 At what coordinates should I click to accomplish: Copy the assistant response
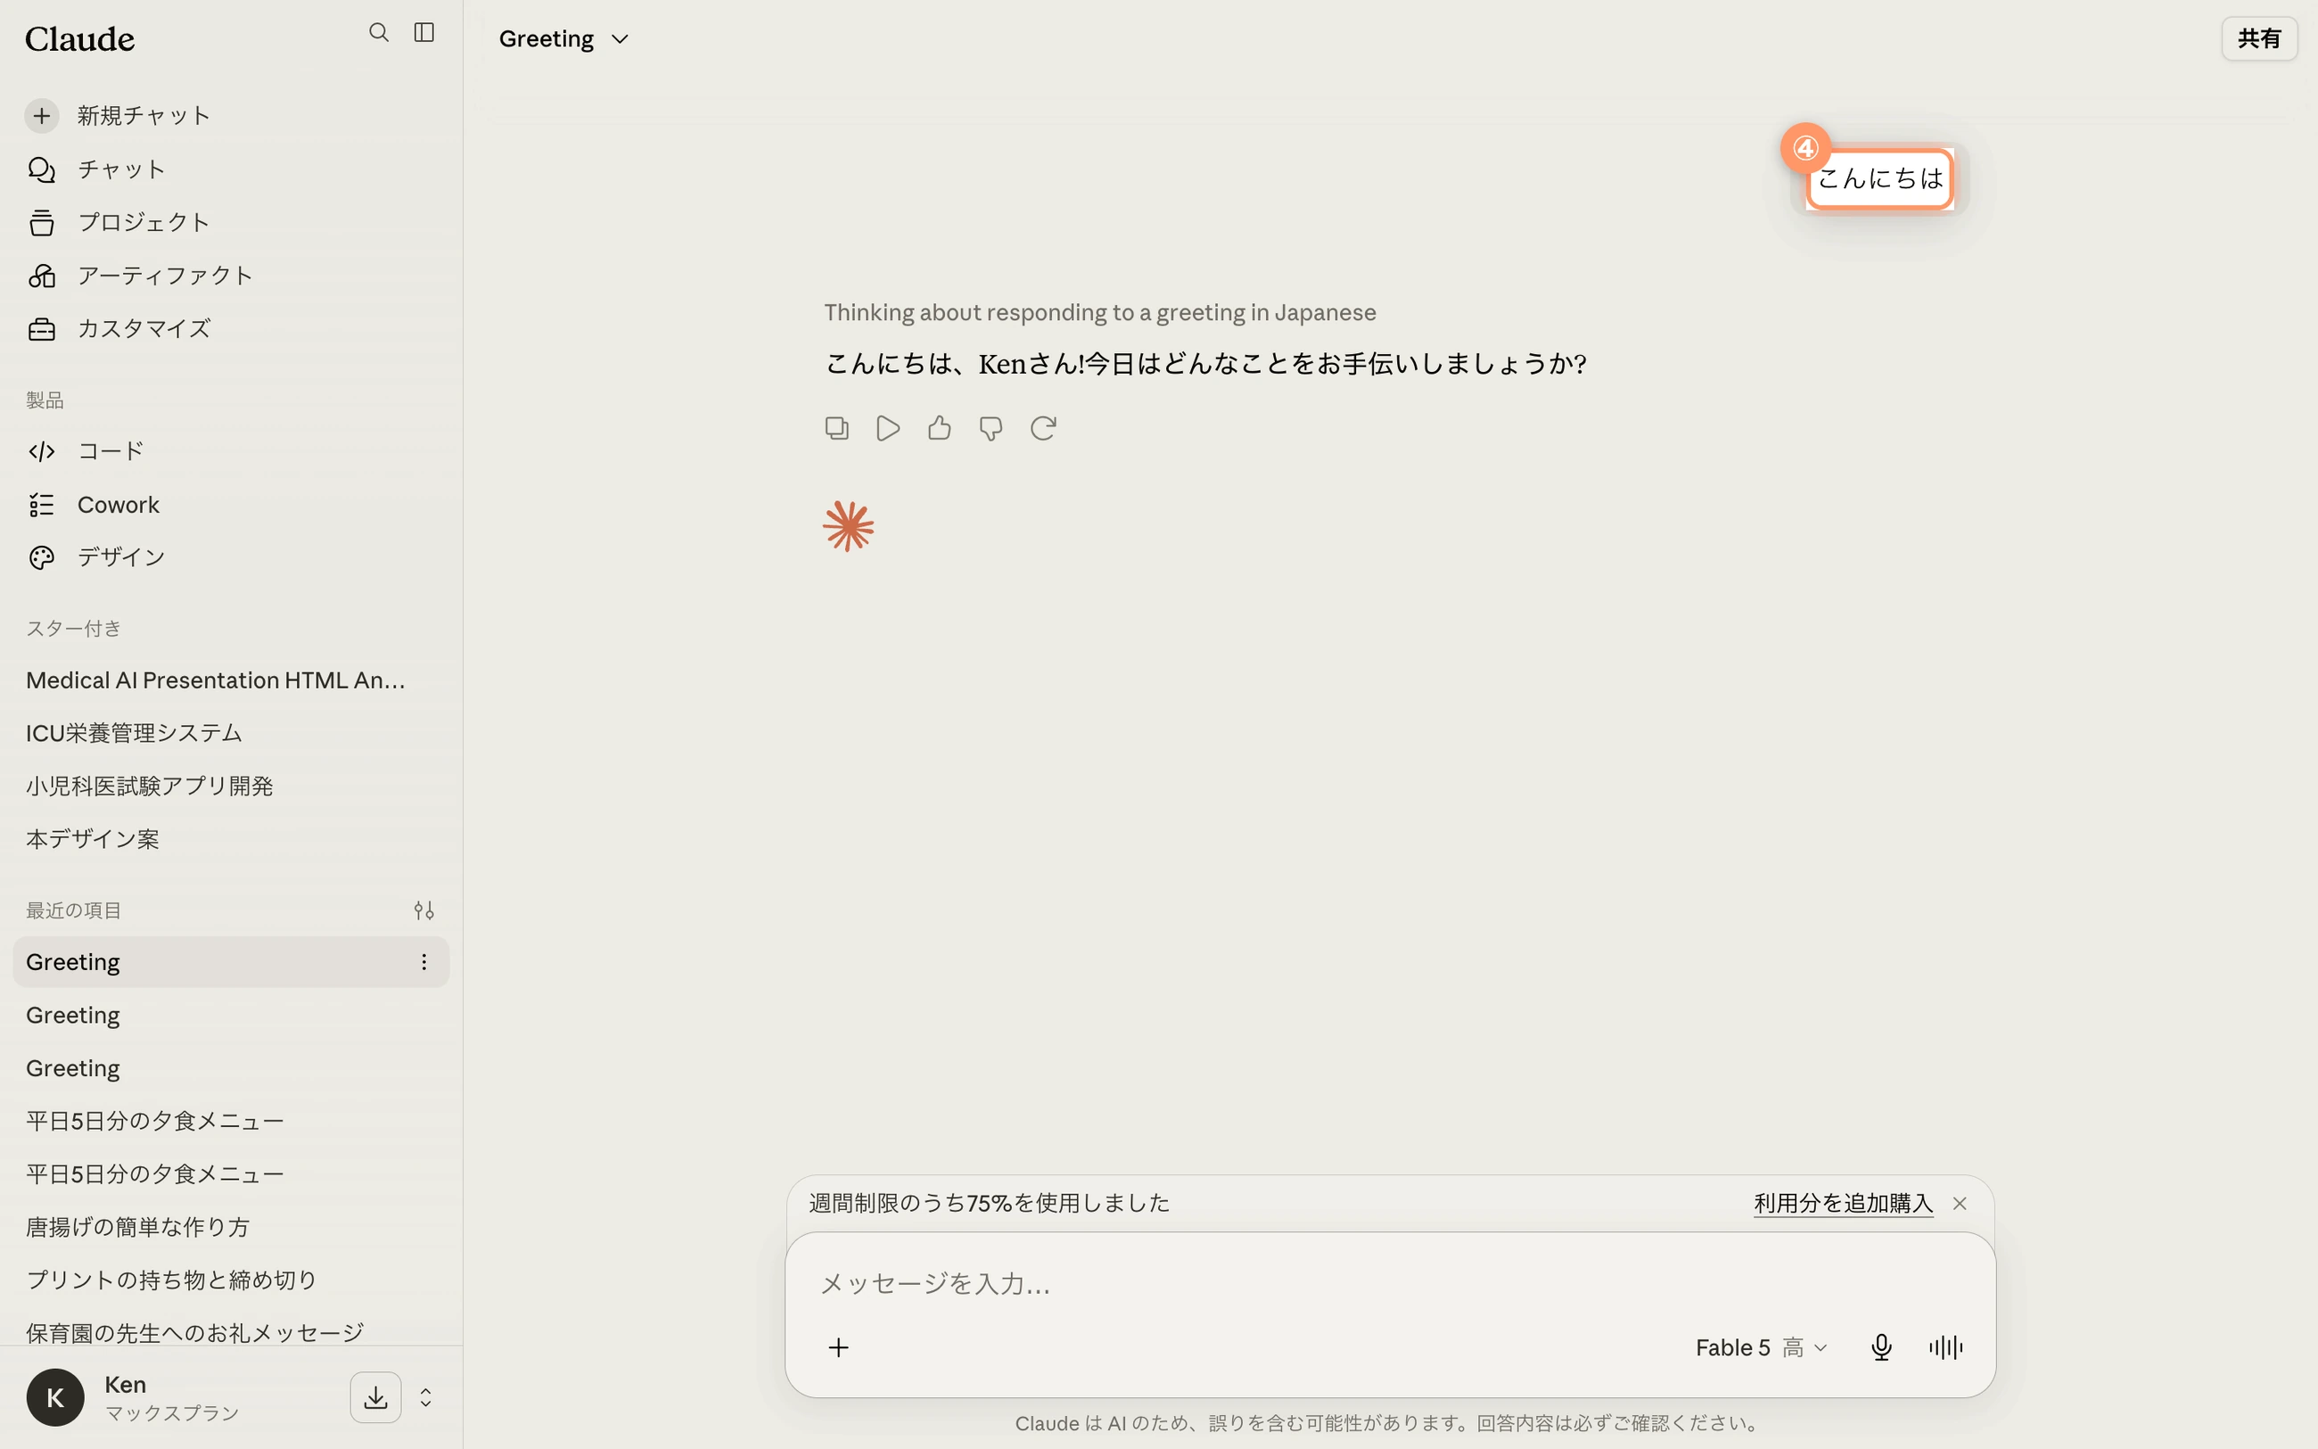click(836, 428)
